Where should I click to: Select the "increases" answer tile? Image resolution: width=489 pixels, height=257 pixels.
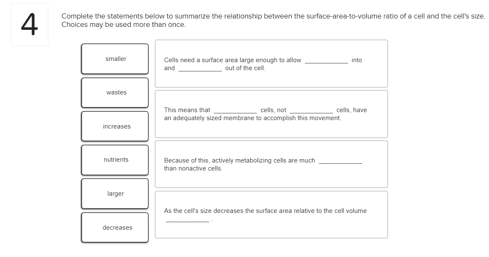click(x=115, y=126)
